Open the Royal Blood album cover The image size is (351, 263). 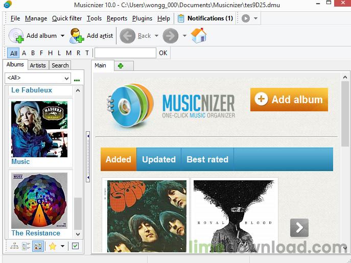(x=233, y=216)
